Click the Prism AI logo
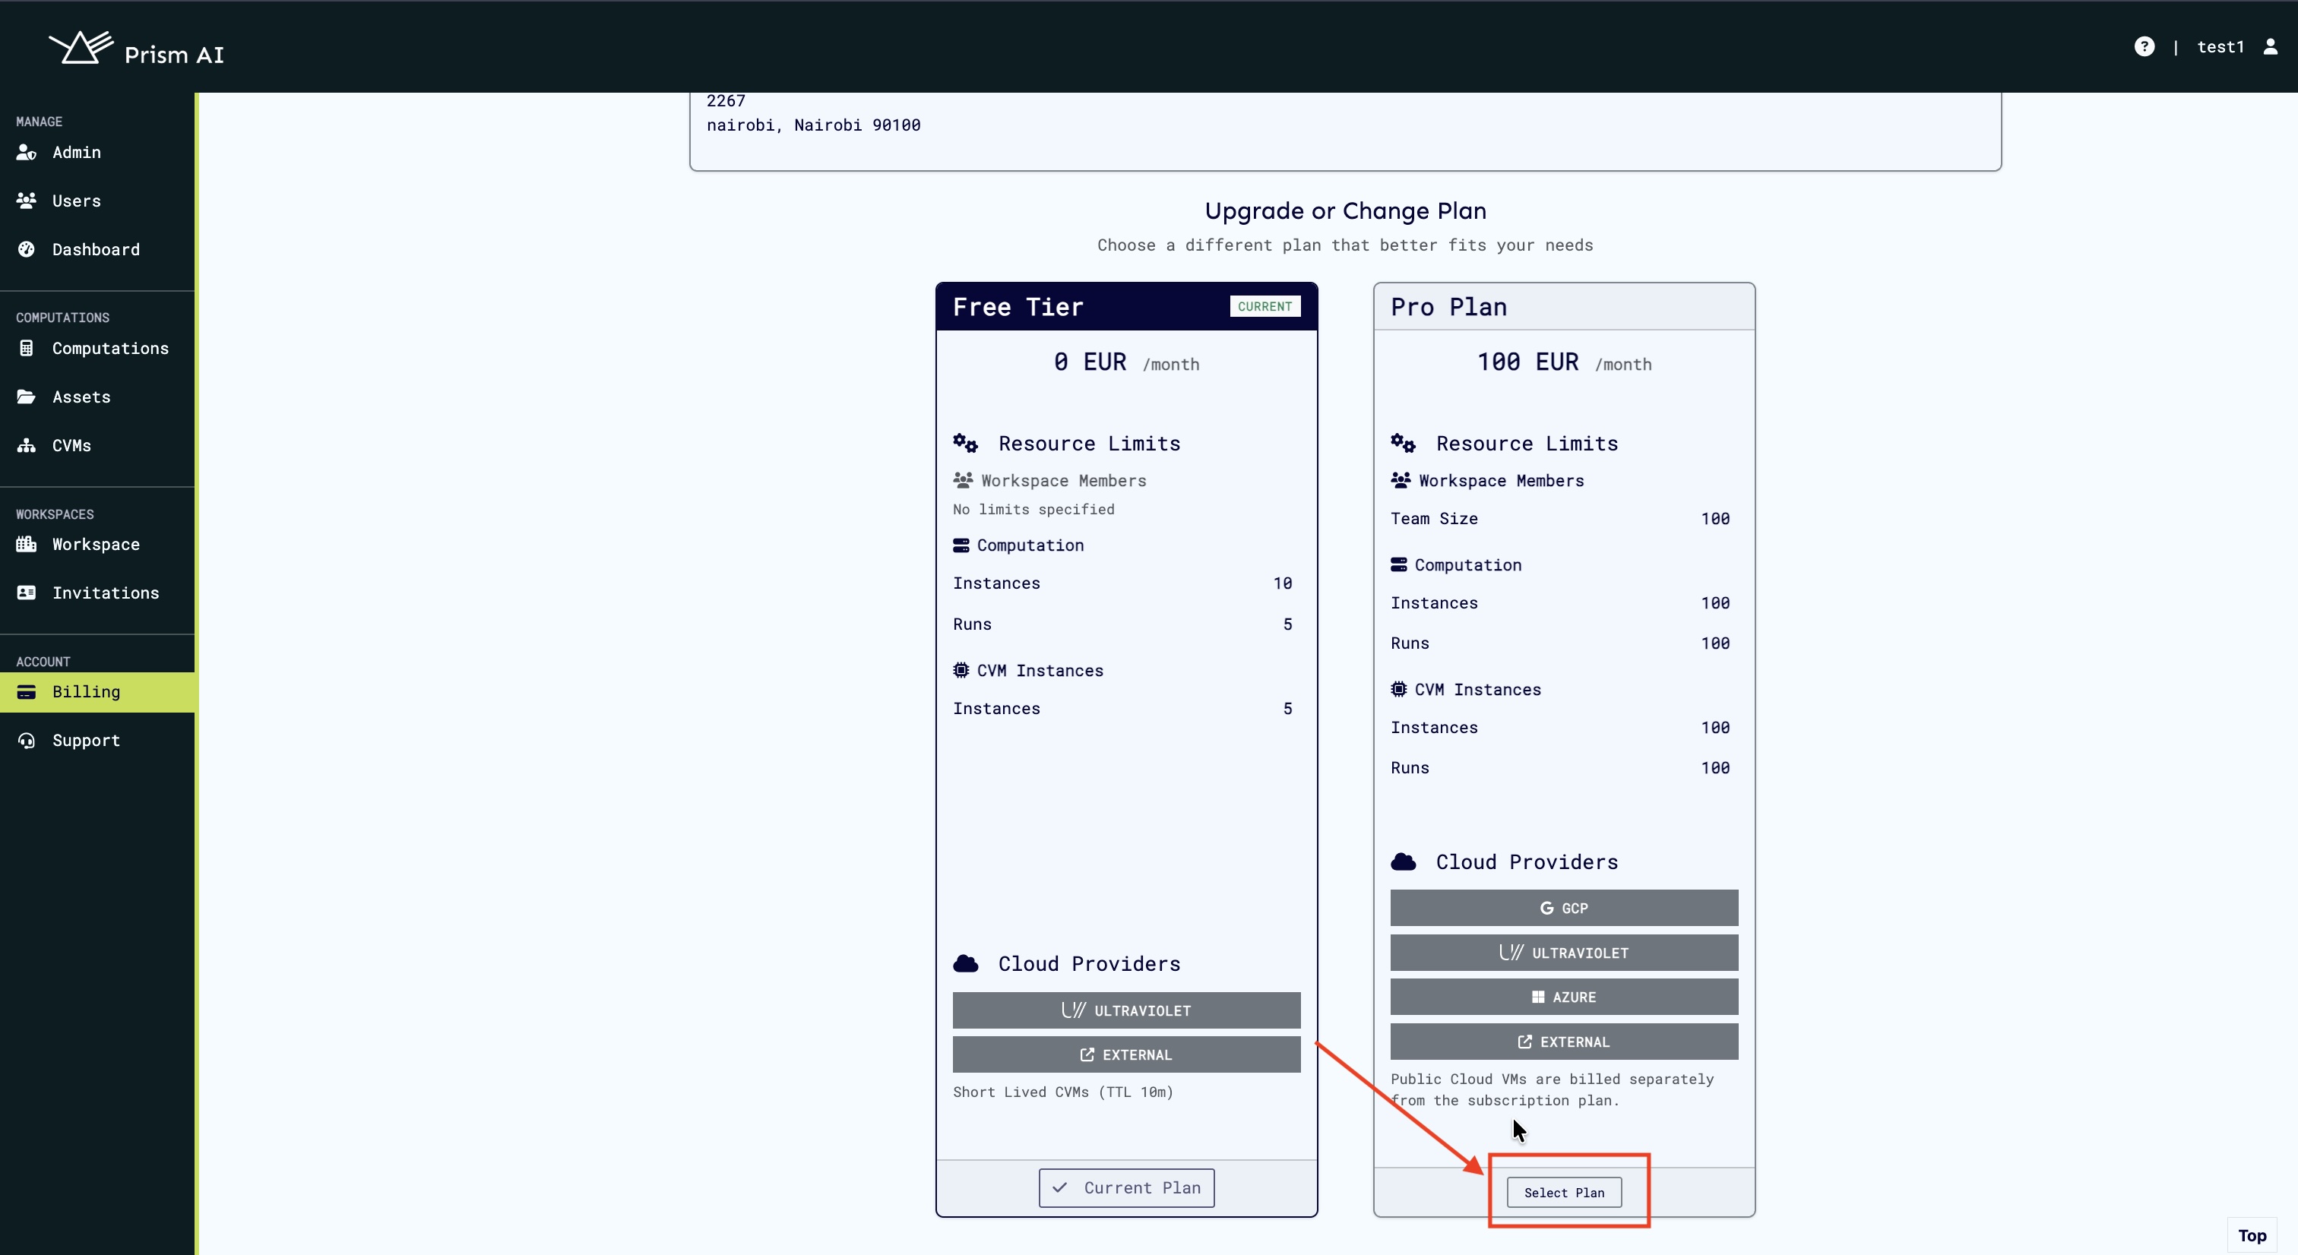Viewport: 2298px width, 1255px height. pyautogui.click(x=135, y=48)
